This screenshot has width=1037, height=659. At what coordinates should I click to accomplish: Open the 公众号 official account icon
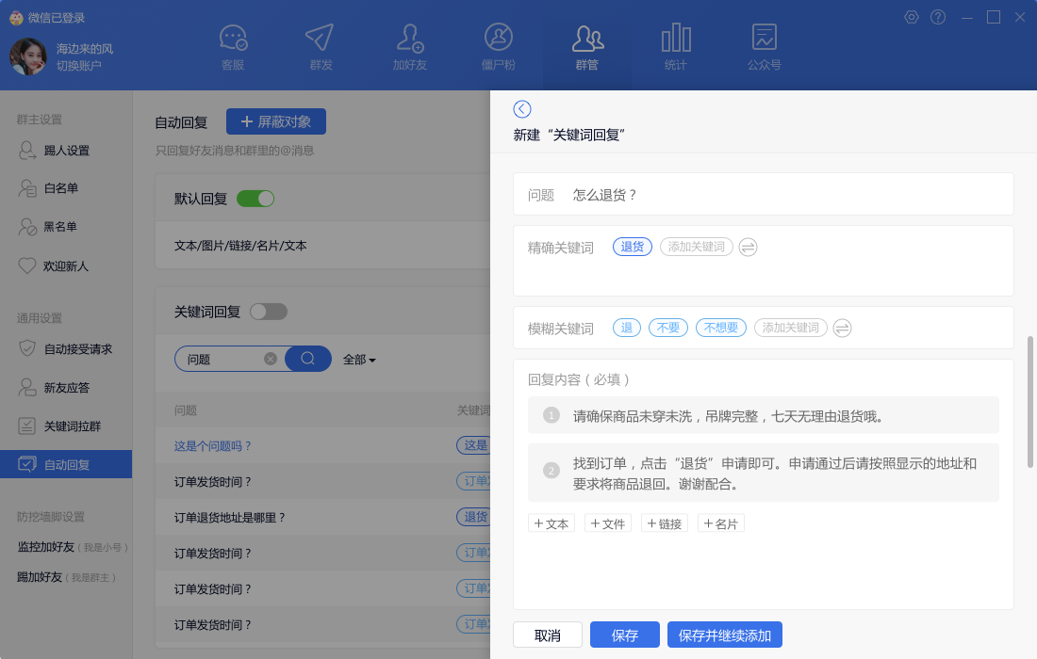pyautogui.click(x=764, y=40)
